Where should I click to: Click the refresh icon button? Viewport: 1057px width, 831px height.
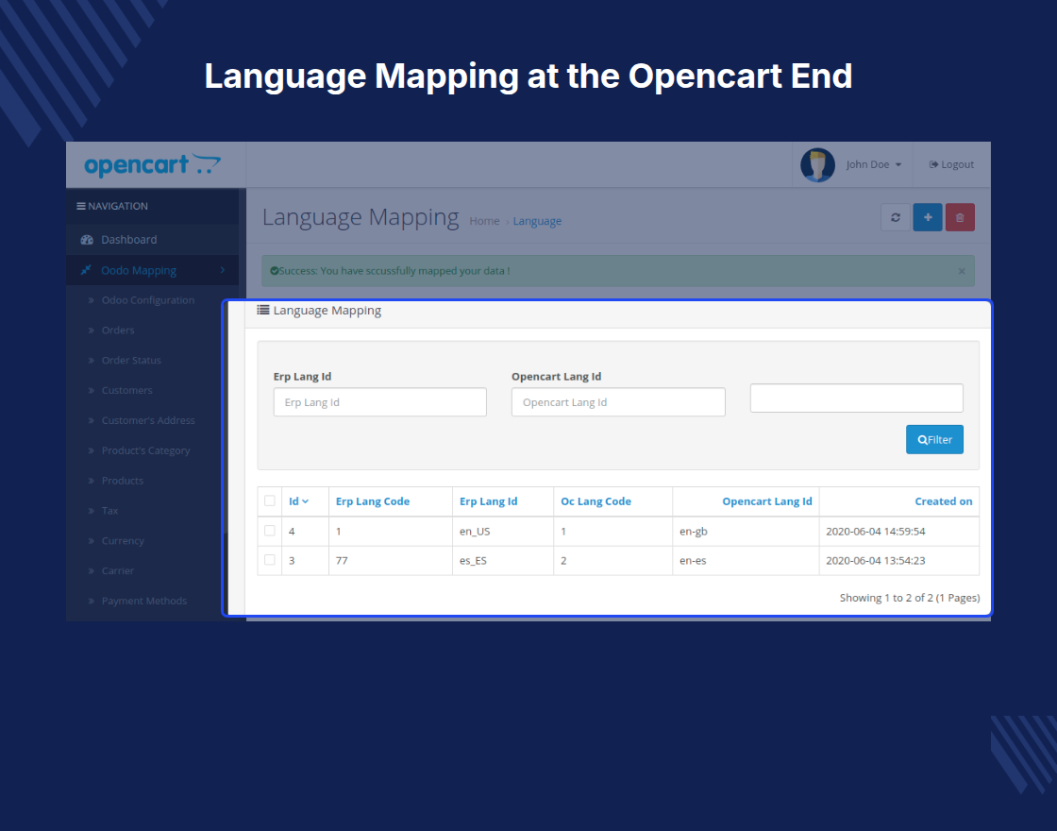click(x=896, y=217)
